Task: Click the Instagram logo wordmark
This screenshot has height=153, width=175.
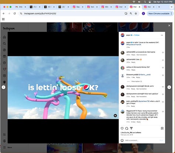Action: [x=9, y=29]
